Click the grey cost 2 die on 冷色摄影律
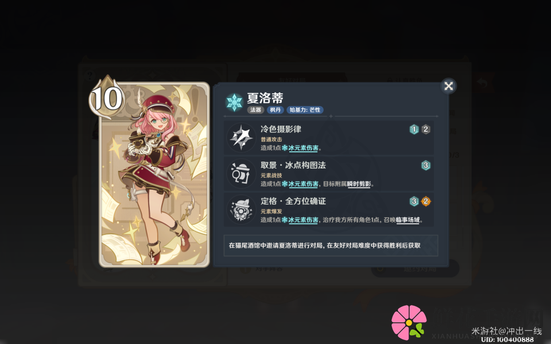551x344 pixels. click(425, 129)
